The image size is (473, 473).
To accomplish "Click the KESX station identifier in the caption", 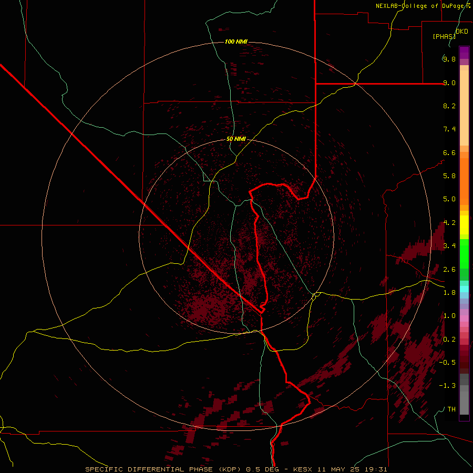I will point(303,469).
